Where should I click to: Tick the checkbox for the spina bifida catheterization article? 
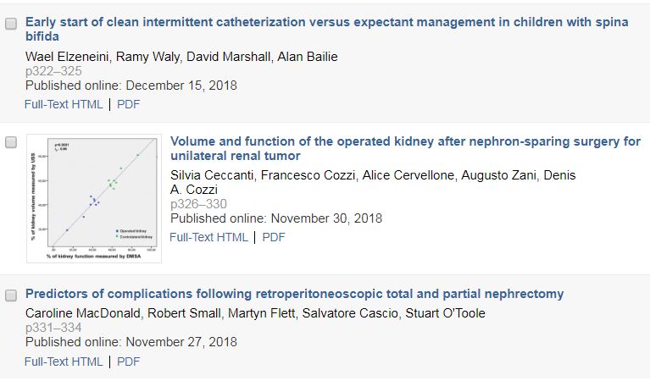pyautogui.click(x=11, y=24)
